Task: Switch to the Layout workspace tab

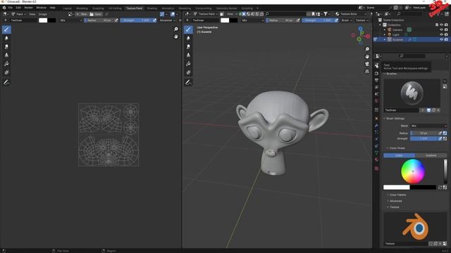Action: tap(68, 8)
